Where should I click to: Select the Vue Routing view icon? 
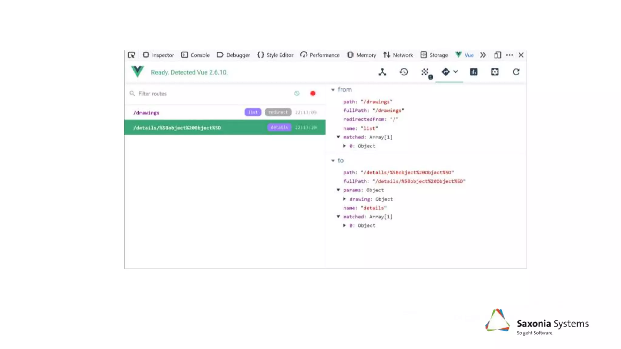click(445, 72)
